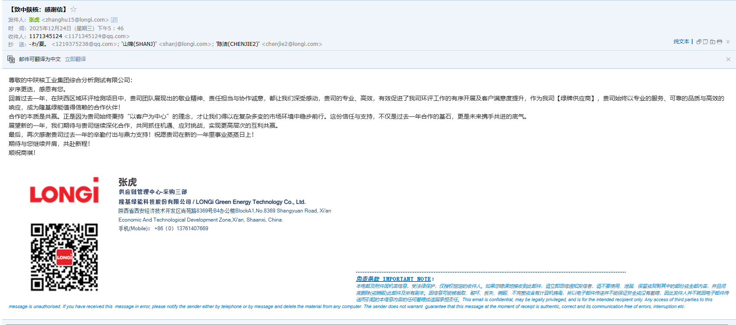The height and width of the screenshot is (325, 736).
Task: Click recipient 1171345124
Action: point(45,36)
